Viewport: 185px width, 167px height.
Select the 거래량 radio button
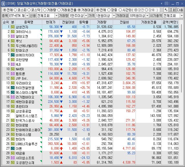click(x=45, y=10)
